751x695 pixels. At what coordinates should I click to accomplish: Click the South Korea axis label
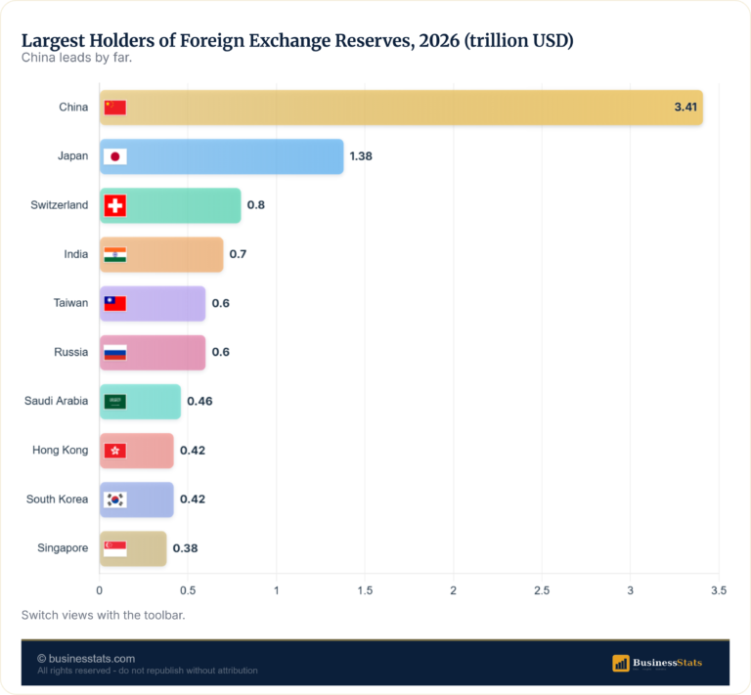click(57, 500)
